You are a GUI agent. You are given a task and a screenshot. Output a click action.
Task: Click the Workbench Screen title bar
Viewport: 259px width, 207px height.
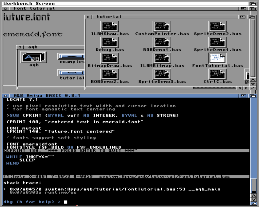coord(125,3)
